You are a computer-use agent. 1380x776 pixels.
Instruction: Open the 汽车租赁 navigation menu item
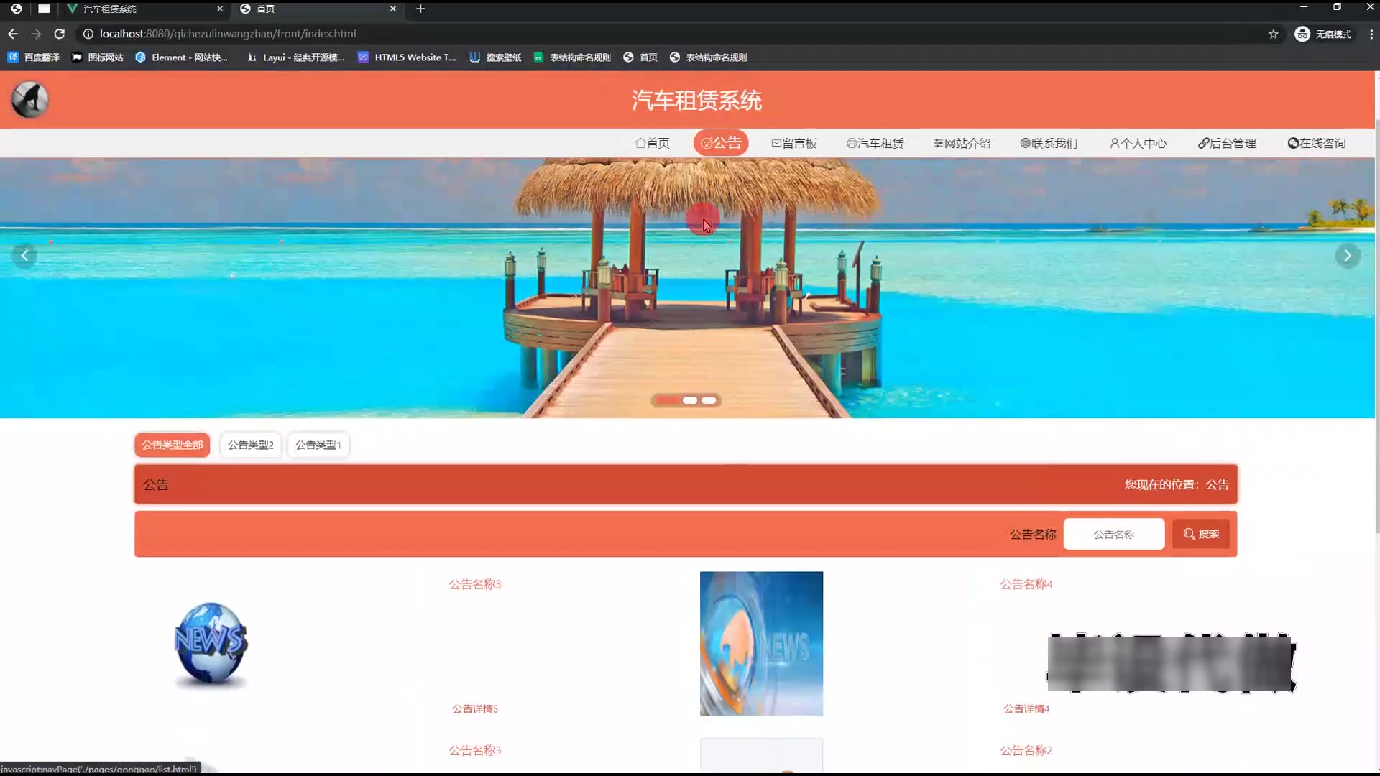click(875, 143)
